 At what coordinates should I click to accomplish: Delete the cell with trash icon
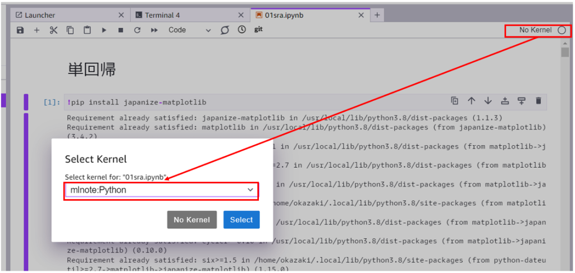point(538,101)
